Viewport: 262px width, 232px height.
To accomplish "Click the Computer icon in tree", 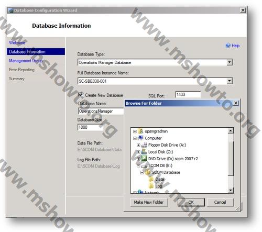I will pos(140,138).
